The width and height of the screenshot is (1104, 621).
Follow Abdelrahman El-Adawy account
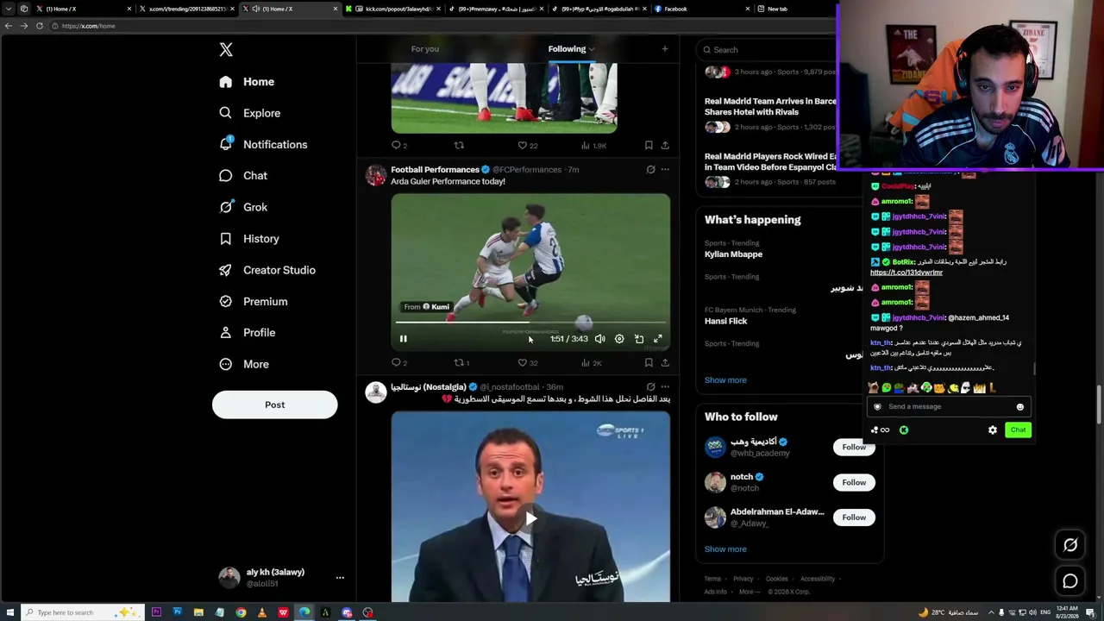pos(854,517)
